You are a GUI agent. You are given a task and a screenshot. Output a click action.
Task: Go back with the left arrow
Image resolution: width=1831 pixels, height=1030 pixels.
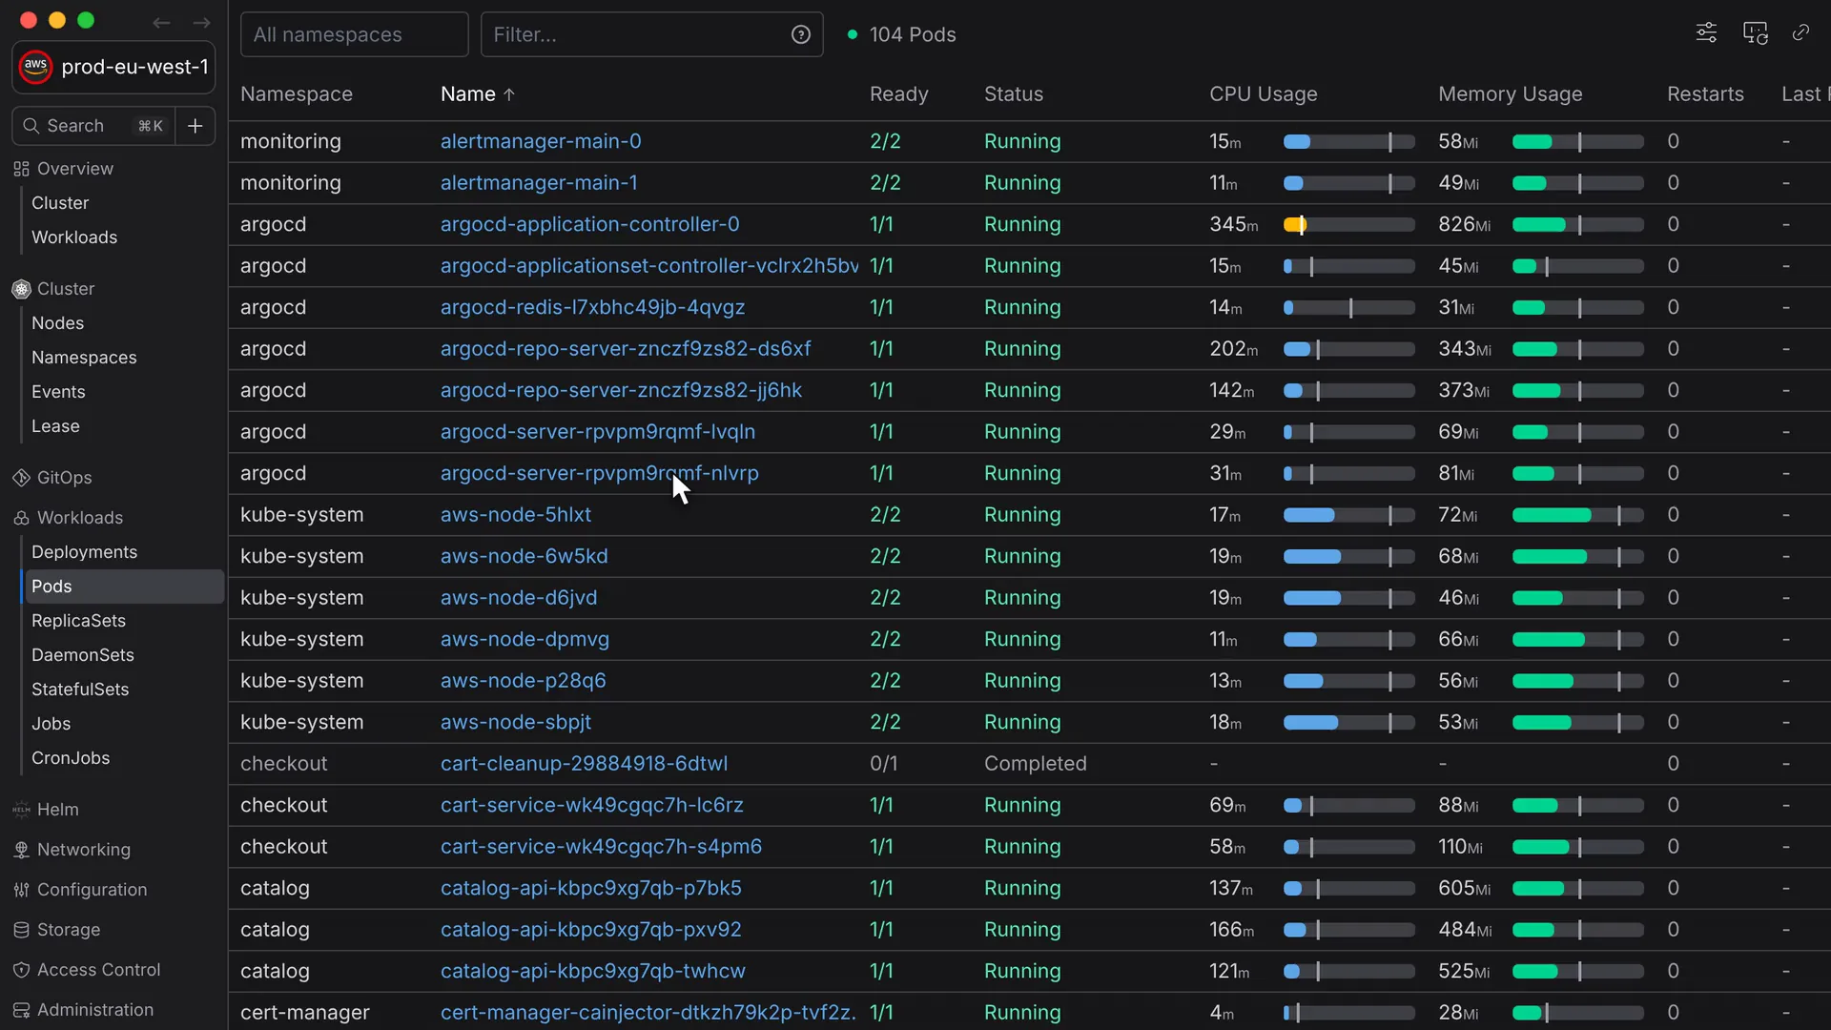161,22
